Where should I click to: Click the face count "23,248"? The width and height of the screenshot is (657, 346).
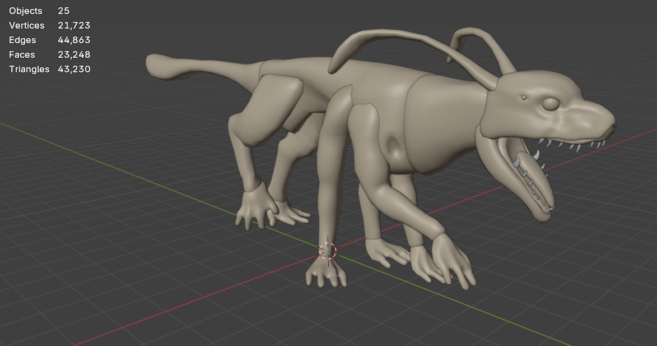pos(74,54)
